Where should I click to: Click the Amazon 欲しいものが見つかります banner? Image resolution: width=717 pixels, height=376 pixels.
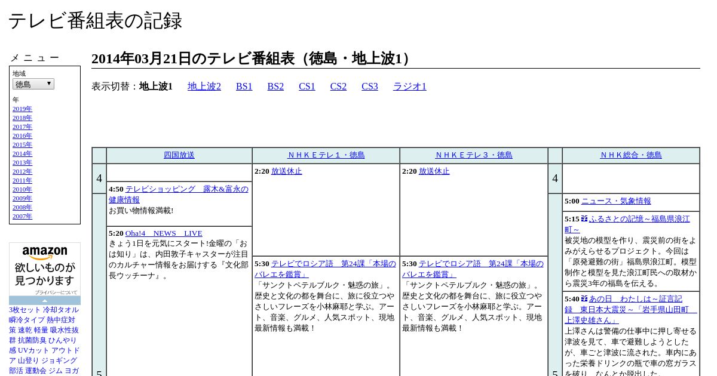click(45, 266)
